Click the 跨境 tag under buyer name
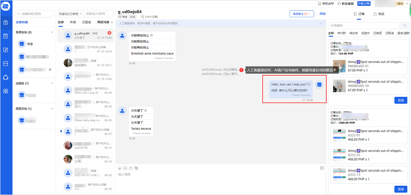Screen dimensions: 411x195 click(x=132, y=17)
